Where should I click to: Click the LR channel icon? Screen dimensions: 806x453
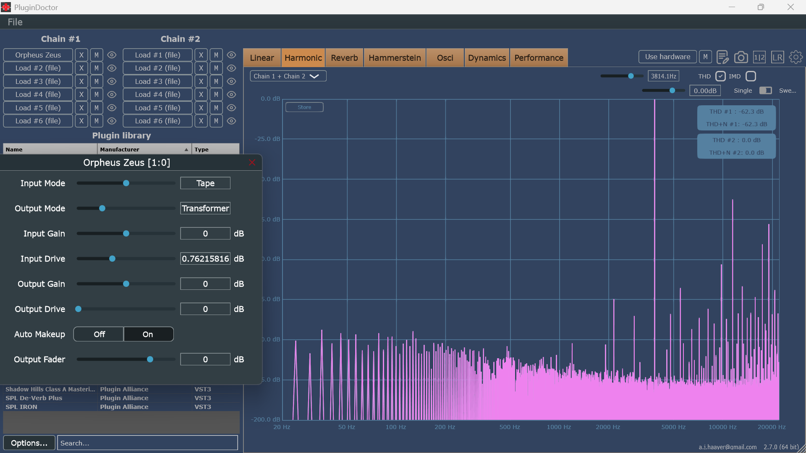[777, 57]
